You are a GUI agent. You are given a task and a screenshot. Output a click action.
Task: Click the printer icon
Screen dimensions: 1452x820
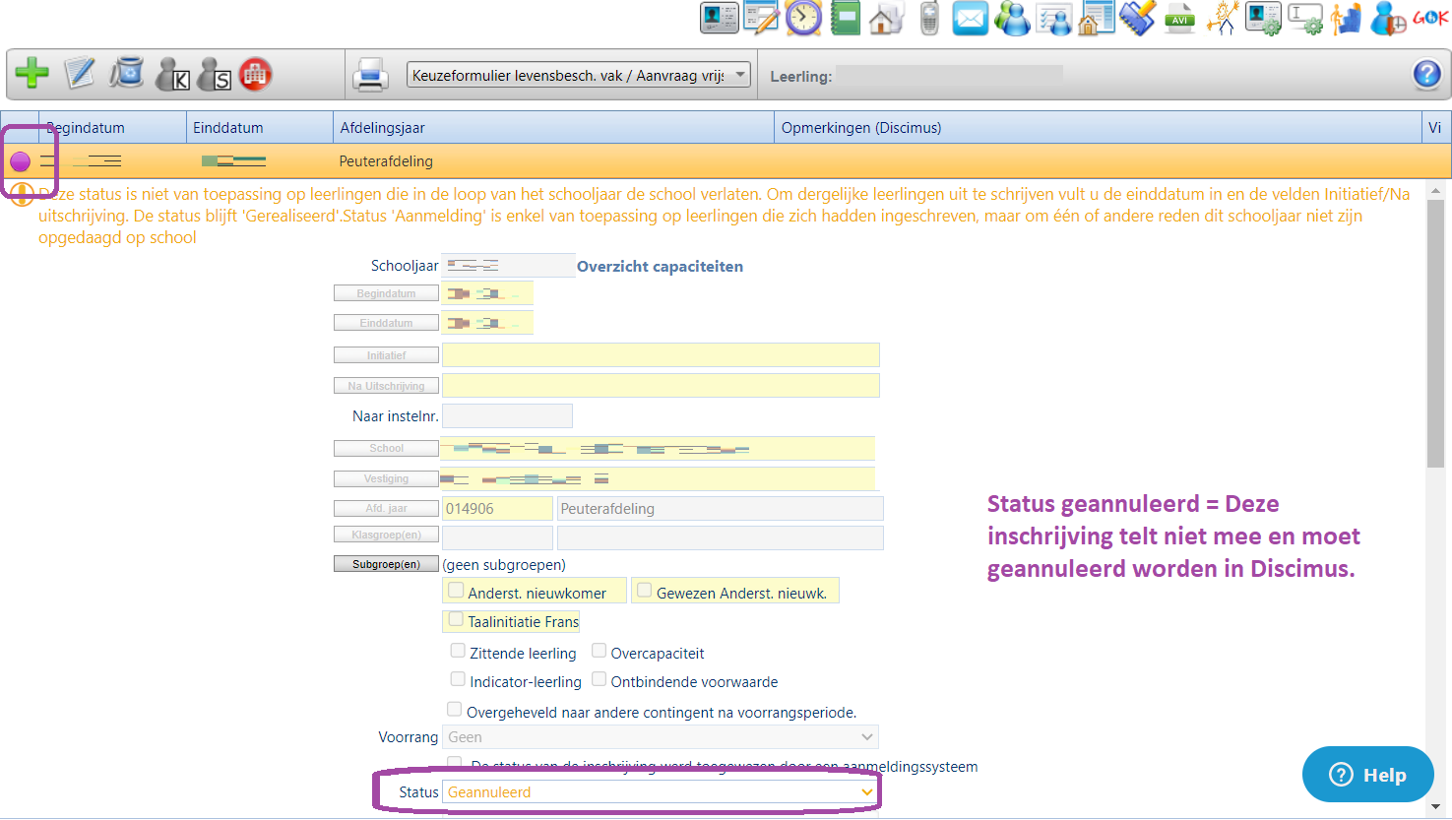coord(370,75)
